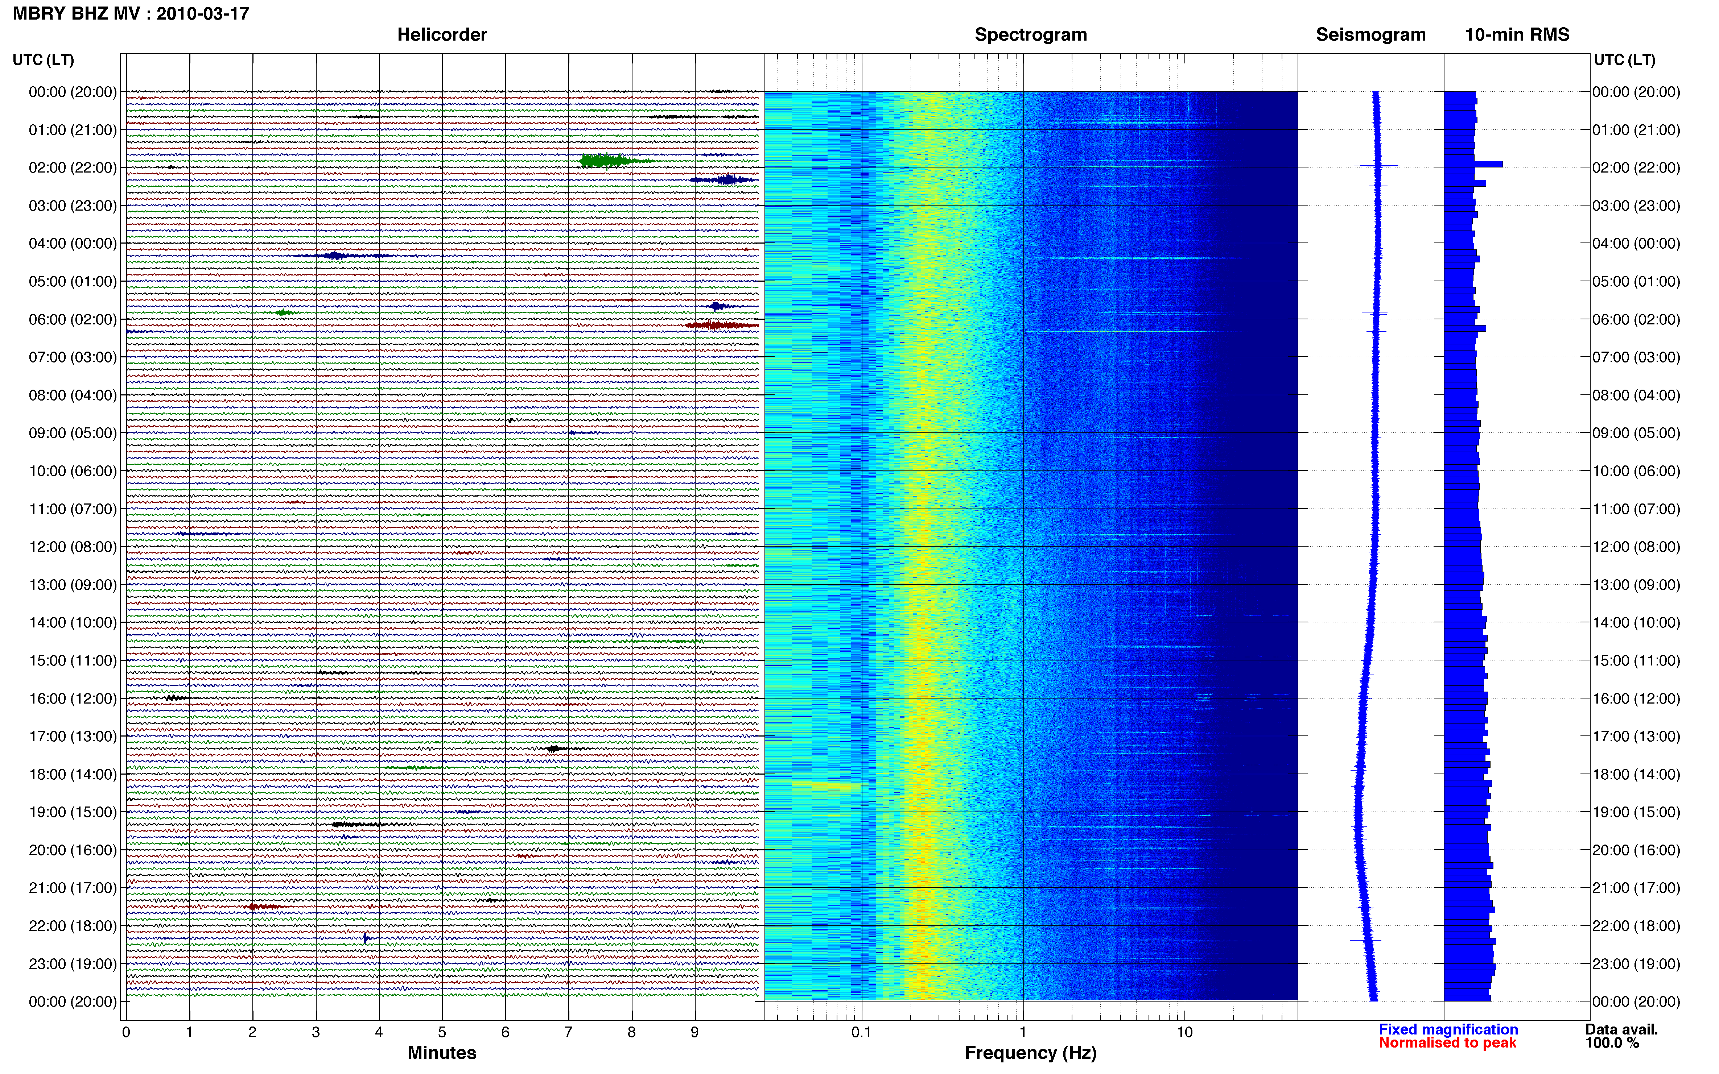The width and height of the screenshot is (1719, 1074).
Task: Click right-axis time label '20:00 (16:00)'
Action: pyautogui.click(x=1636, y=850)
